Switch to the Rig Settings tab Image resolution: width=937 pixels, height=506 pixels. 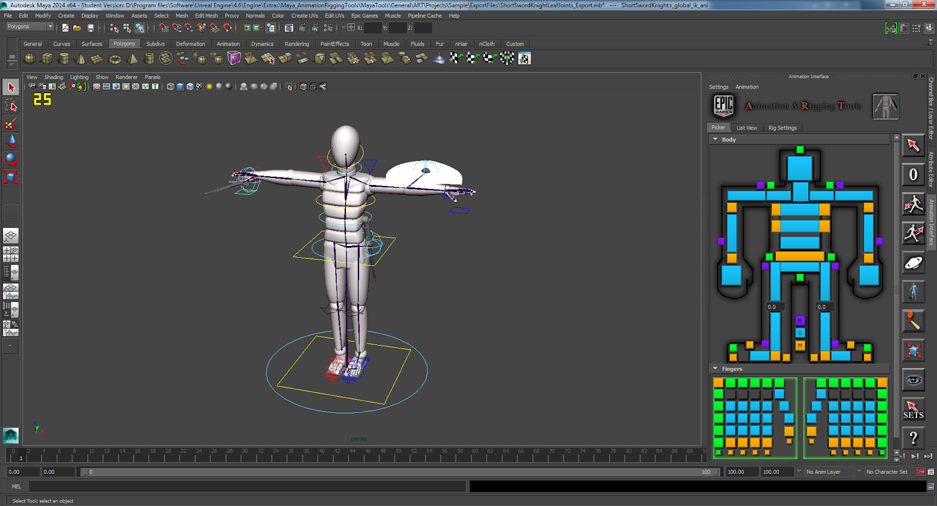click(x=782, y=128)
